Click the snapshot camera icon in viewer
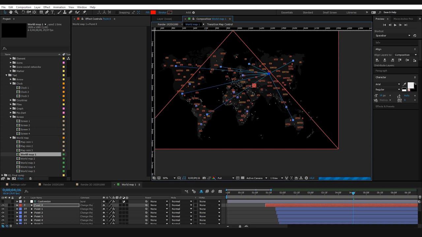Screen dimensions: 422x237 [204, 178]
